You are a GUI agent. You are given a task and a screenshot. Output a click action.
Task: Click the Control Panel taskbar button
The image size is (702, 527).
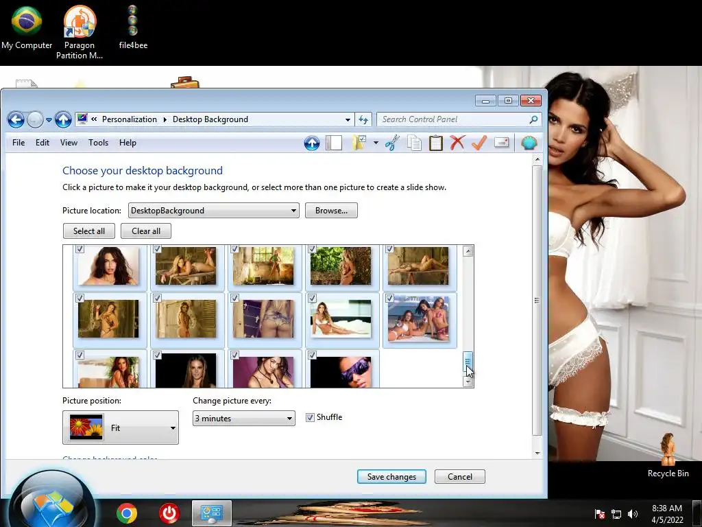point(212,513)
